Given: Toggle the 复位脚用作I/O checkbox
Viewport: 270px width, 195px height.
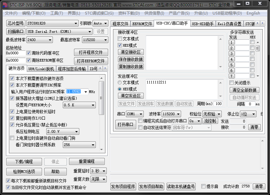Looking at the screenshot, I should click(x=12, y=118).
